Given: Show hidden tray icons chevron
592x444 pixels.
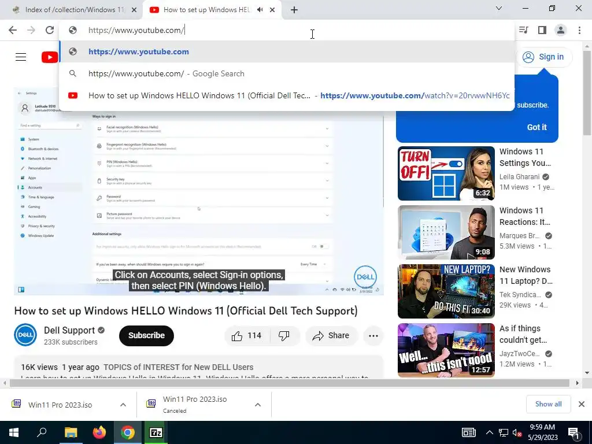Looking at the screenshot, I should point(489,432).
